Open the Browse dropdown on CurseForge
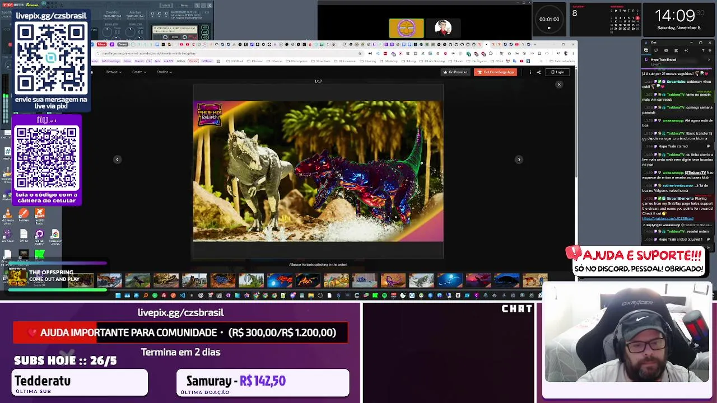The height and width of the screenshot is (403, 717). pos(114,72)
